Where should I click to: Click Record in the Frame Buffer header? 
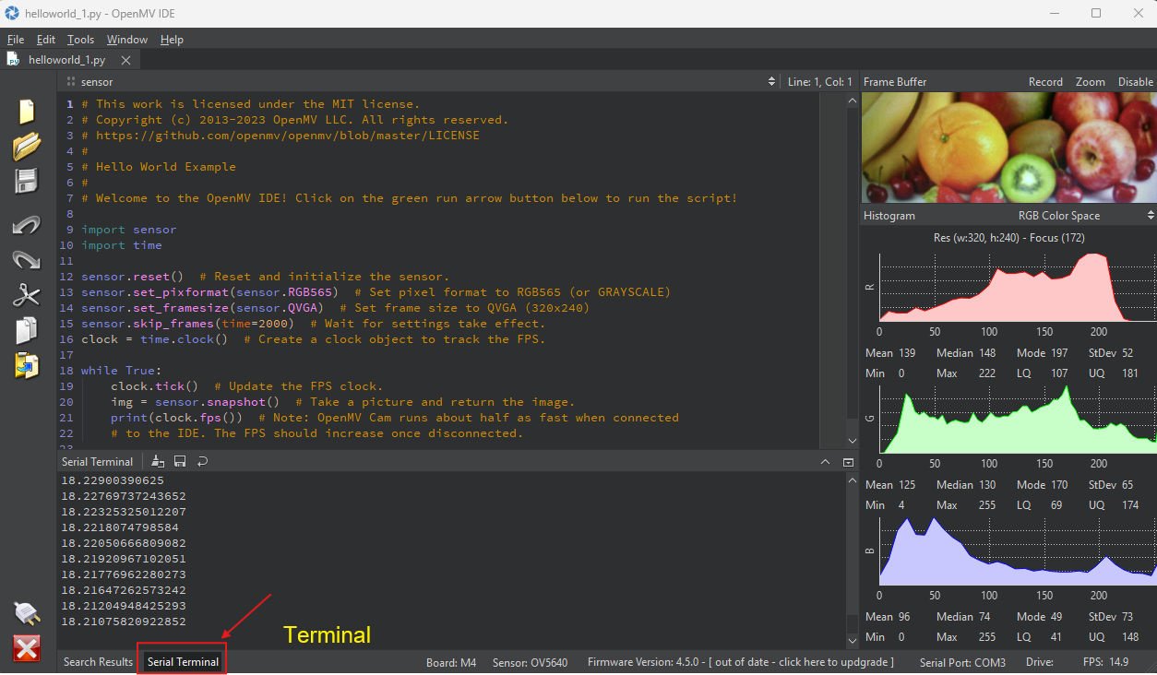1045,82
